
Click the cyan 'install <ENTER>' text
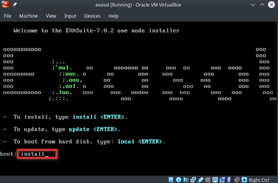tap(98, 117)
